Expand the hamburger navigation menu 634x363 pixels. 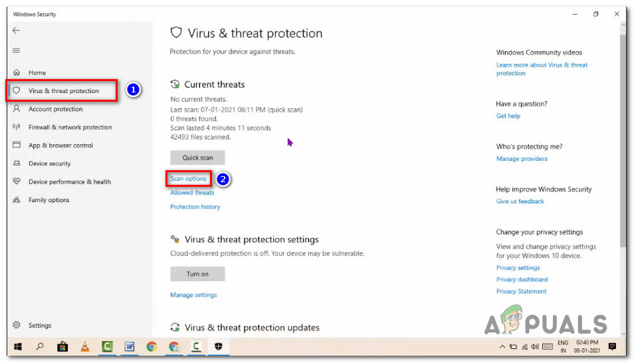click(x=16, y=51)
